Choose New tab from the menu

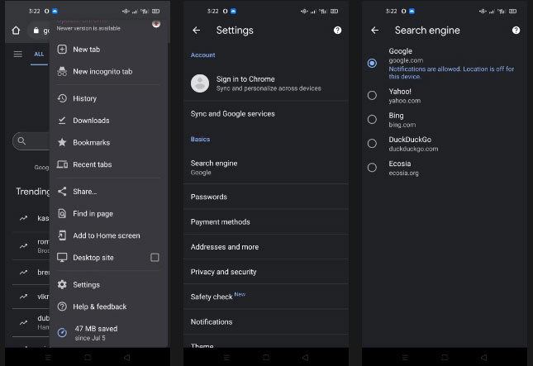(x=109, y=50)
